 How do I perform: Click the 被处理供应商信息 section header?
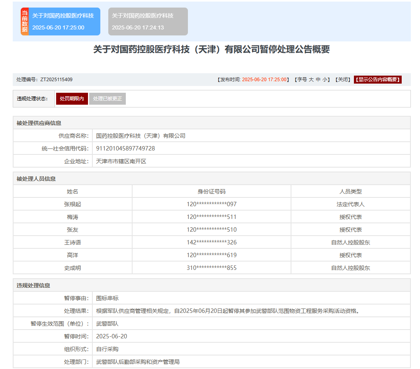pos(39,123)
